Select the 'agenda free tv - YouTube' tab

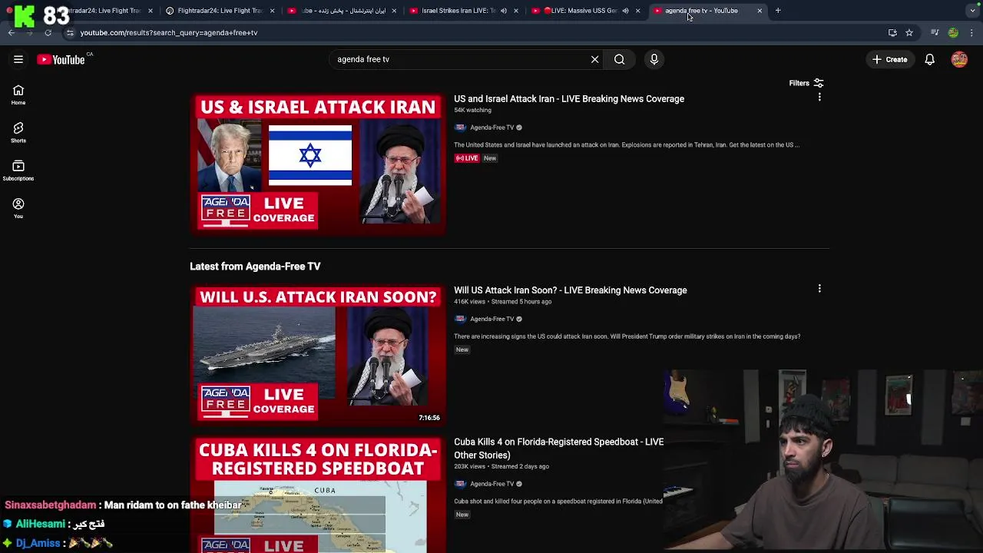click(x=700, y=11)
